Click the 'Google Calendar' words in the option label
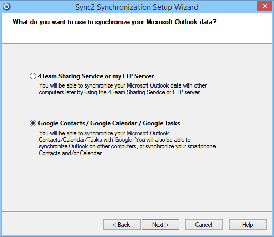This screenshot has width=274, height=237. [x=113, y=123]
